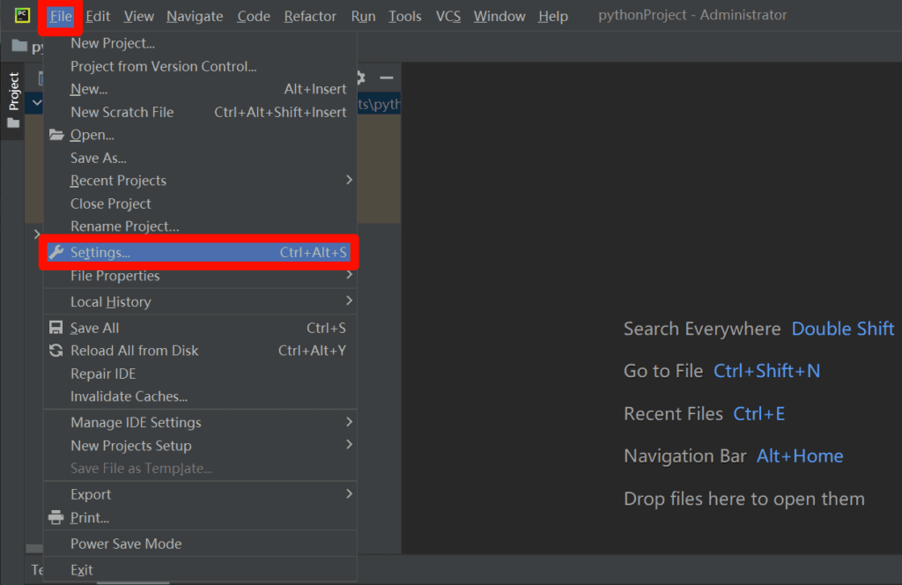The width and height of the screenshot is (902, 585).
Task: Hide the Project panel using the minimize icon
Action: 386,78
